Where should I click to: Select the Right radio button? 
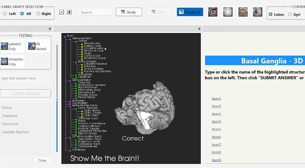coord(38,14)
